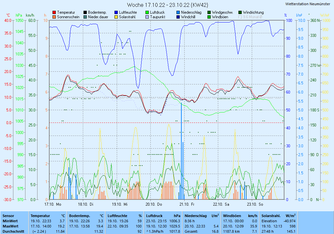
Task: Select the Luftdruck column header in table
Action: [x=154, y=216]
